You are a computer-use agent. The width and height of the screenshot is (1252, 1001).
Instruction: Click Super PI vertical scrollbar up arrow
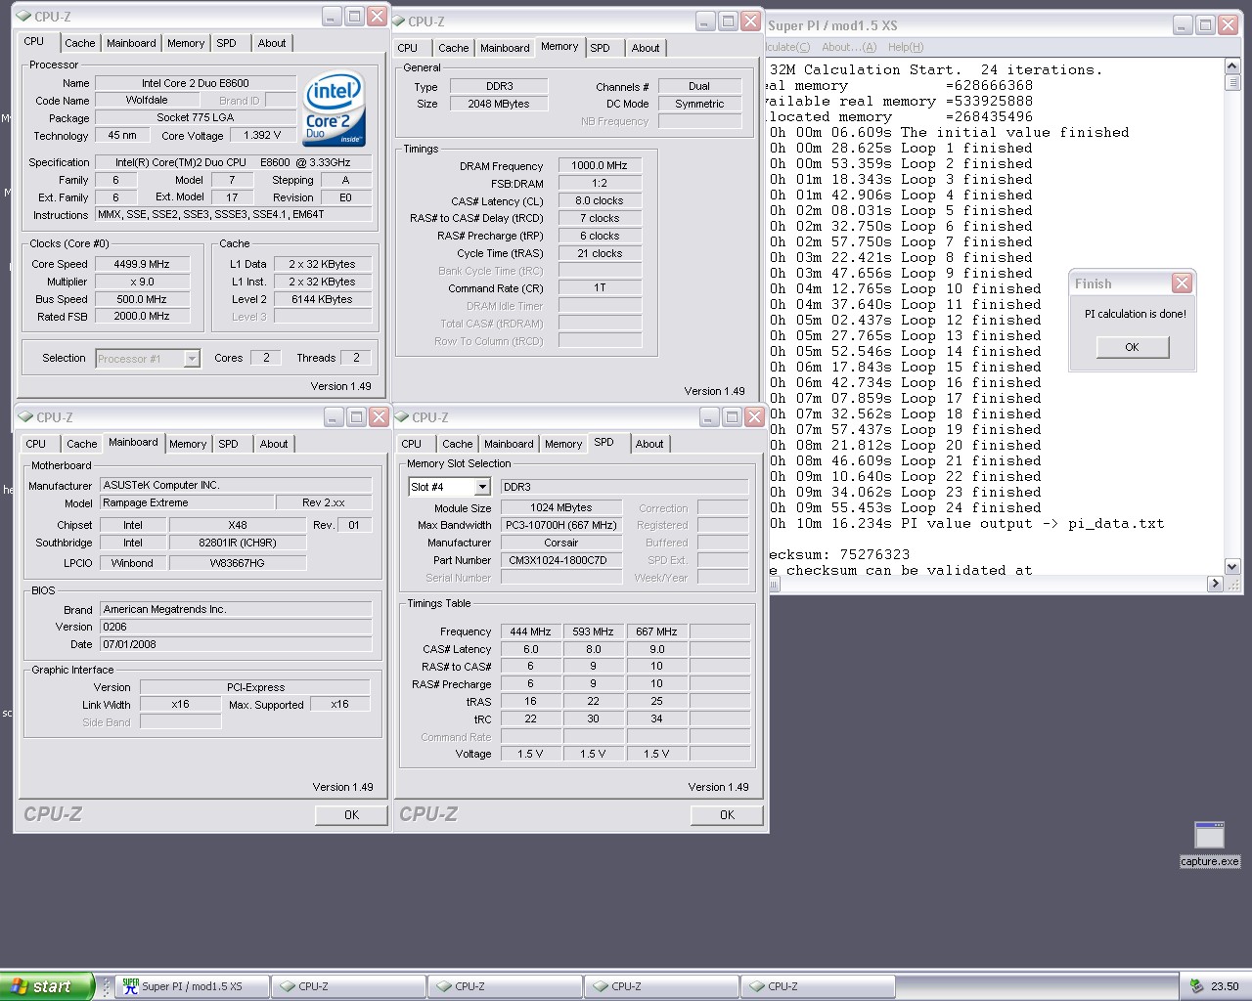(1232, 66)
